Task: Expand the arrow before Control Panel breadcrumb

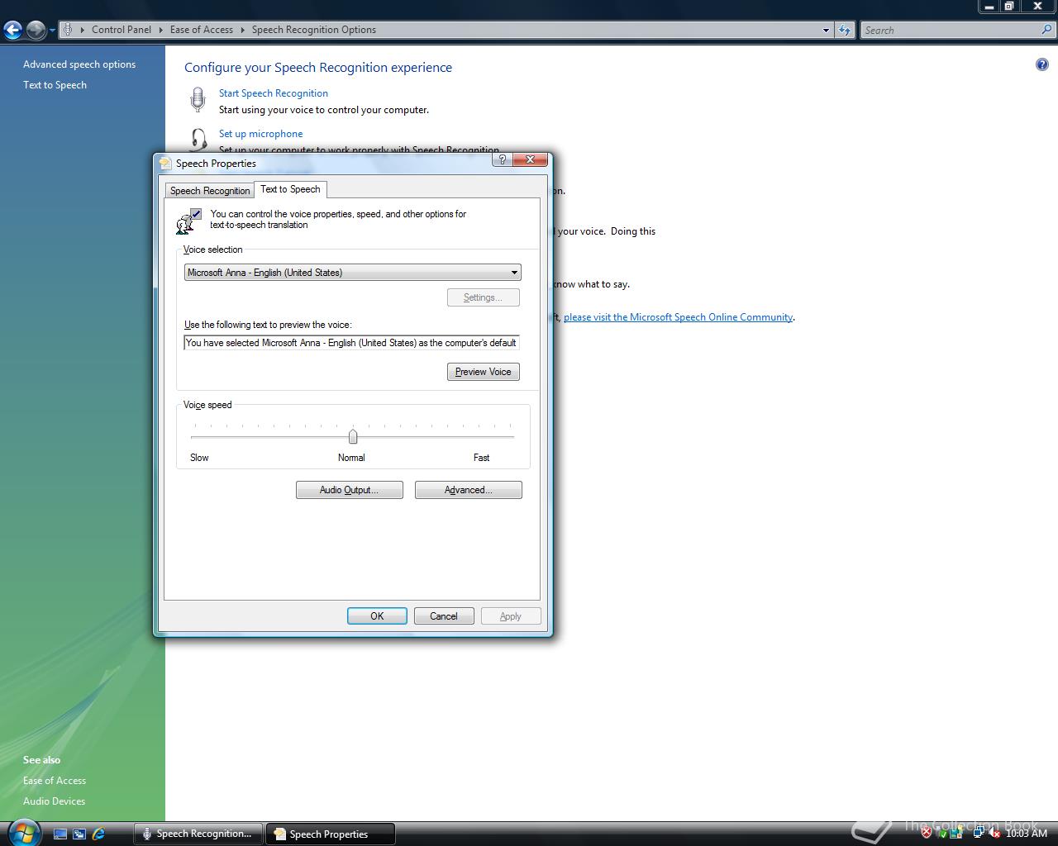Action: tap(82, 30)
